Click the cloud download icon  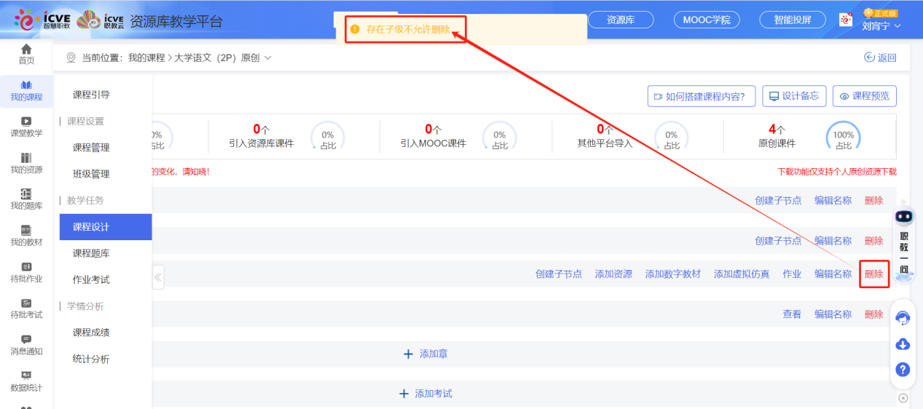(x=903, y=344)
